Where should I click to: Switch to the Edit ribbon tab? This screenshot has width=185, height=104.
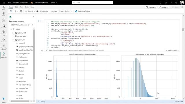(x=16, y=7)
